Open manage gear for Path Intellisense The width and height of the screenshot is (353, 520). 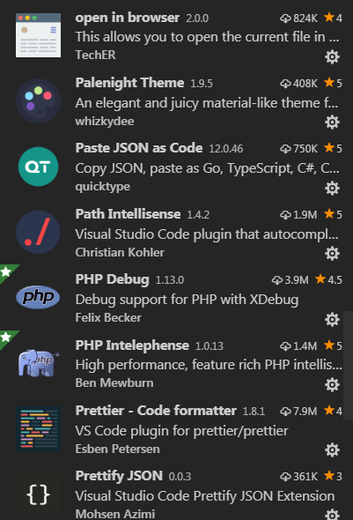(332, 254)
